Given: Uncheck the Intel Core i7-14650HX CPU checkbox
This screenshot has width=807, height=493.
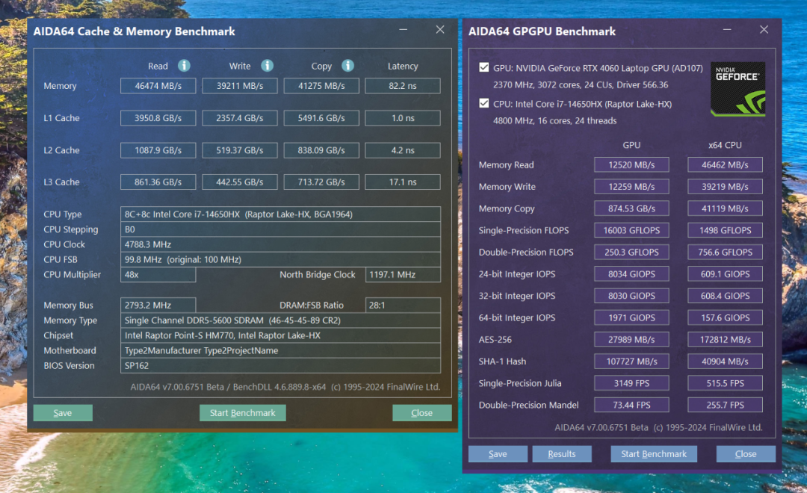Looking at the screenshot, I should pyautogui.click(x=483, y=103).
